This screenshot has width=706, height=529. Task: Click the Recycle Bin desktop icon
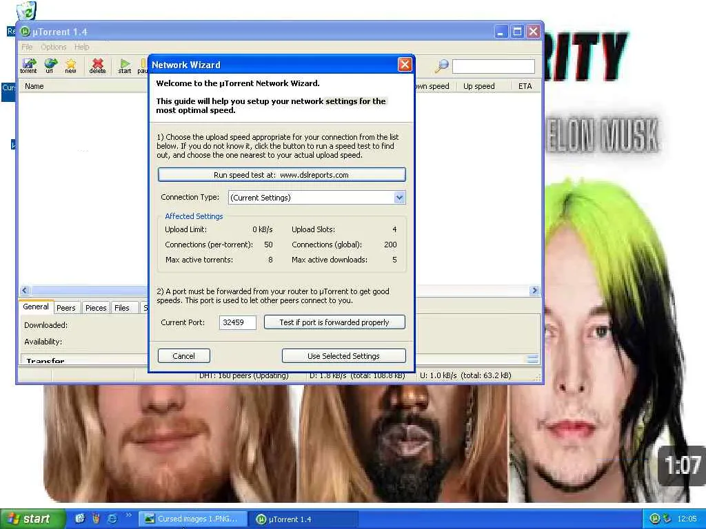tap(27, 11)
